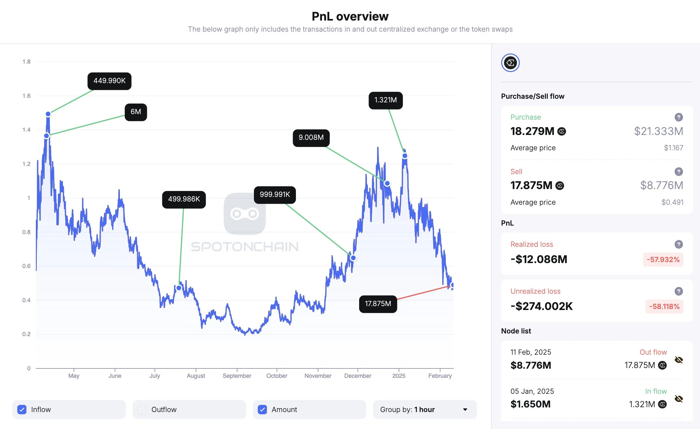Click the token logo icon in side panel
The width and height of the screenshot is (700, 429).
click(510, 63)
